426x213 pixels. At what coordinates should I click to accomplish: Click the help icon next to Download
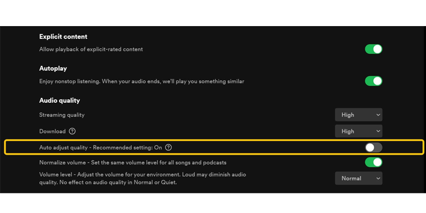pyautogui.click(x=72, y=131)
